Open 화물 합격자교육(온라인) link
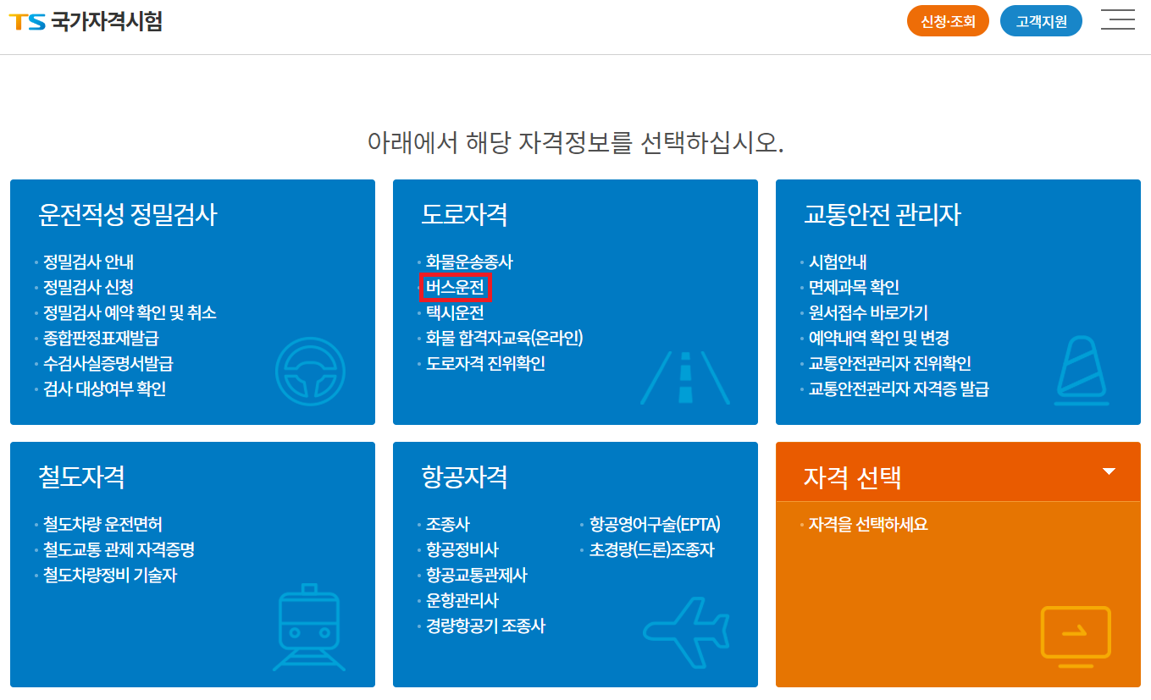This screenshot has width=1151, height=700. 505,339
